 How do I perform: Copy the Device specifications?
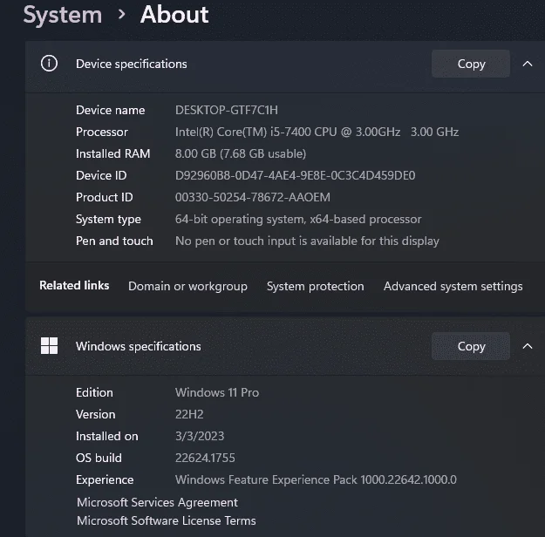click(471, 64)
